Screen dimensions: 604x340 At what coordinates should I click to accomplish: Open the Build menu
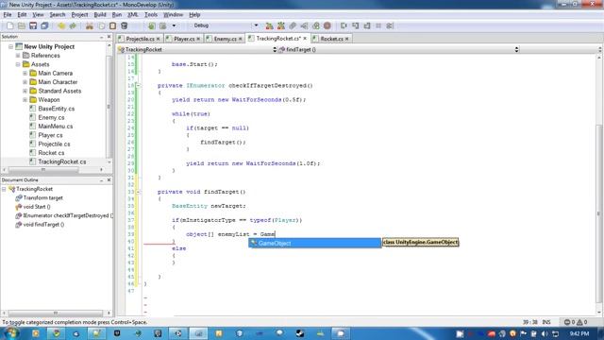(x=100, y=15)
